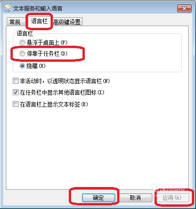Select the 悬浮于桌面上 radio circle
The width and height of the screenshot is (196, 209).
pos(22,43)
